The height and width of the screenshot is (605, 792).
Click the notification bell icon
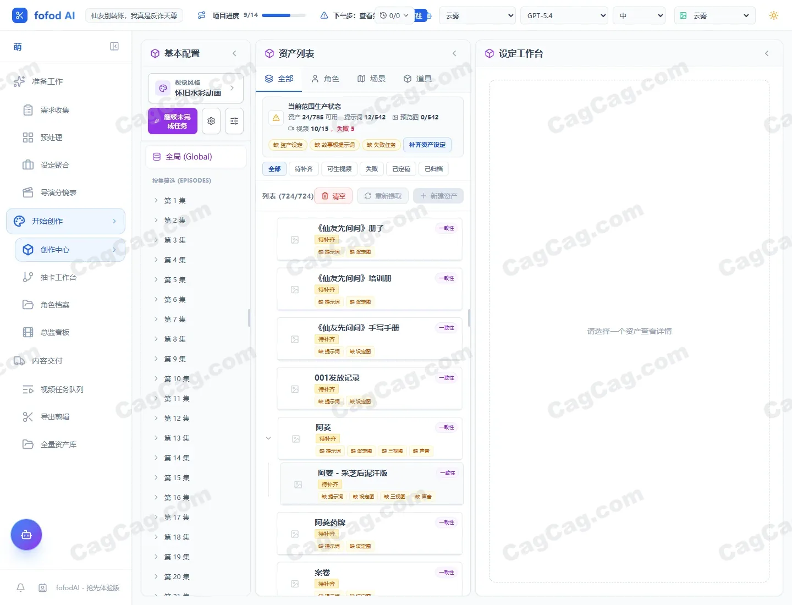coord(21,587)
